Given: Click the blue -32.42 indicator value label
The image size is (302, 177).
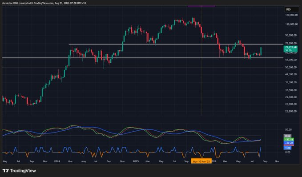Looking at the screenshot, I should click(x=289, y=143).
